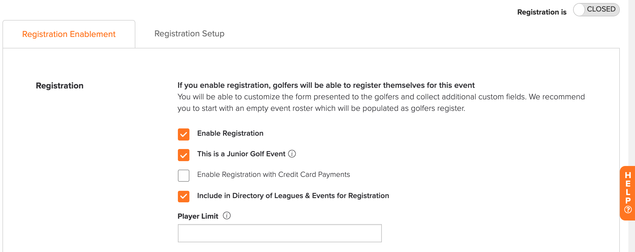Click the Enable Registration text label
Image resolution: width=635 pixels, height=252 pixels.
point(230,133)
